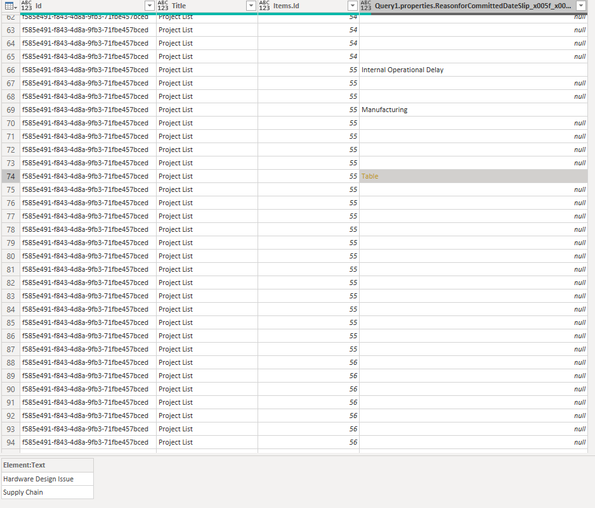
Task: Open the Id column filter dropdown
Action: (150, 6)
